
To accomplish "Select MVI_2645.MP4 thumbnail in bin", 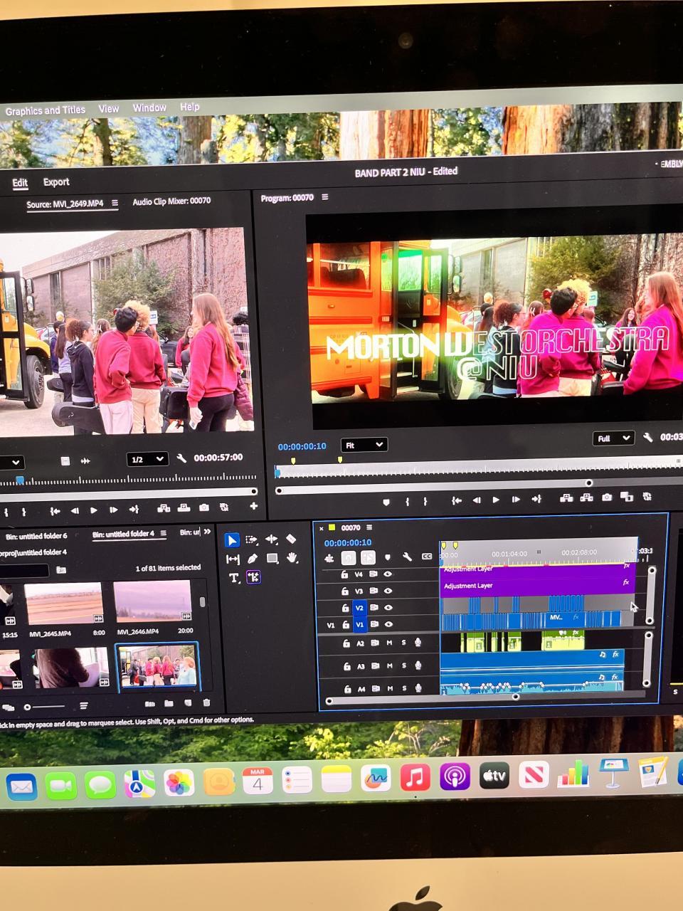I will [x=64, y=603].
